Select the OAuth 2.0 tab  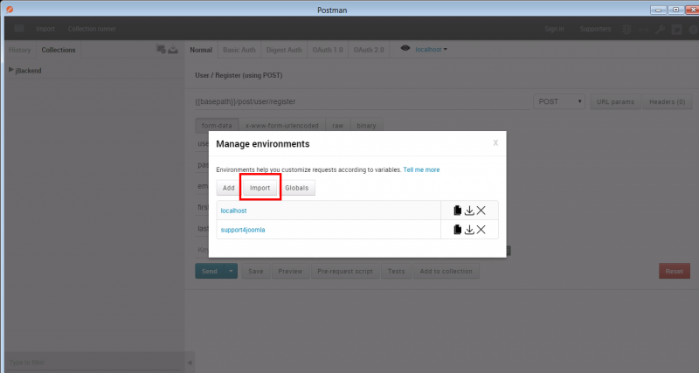[369, 50]
